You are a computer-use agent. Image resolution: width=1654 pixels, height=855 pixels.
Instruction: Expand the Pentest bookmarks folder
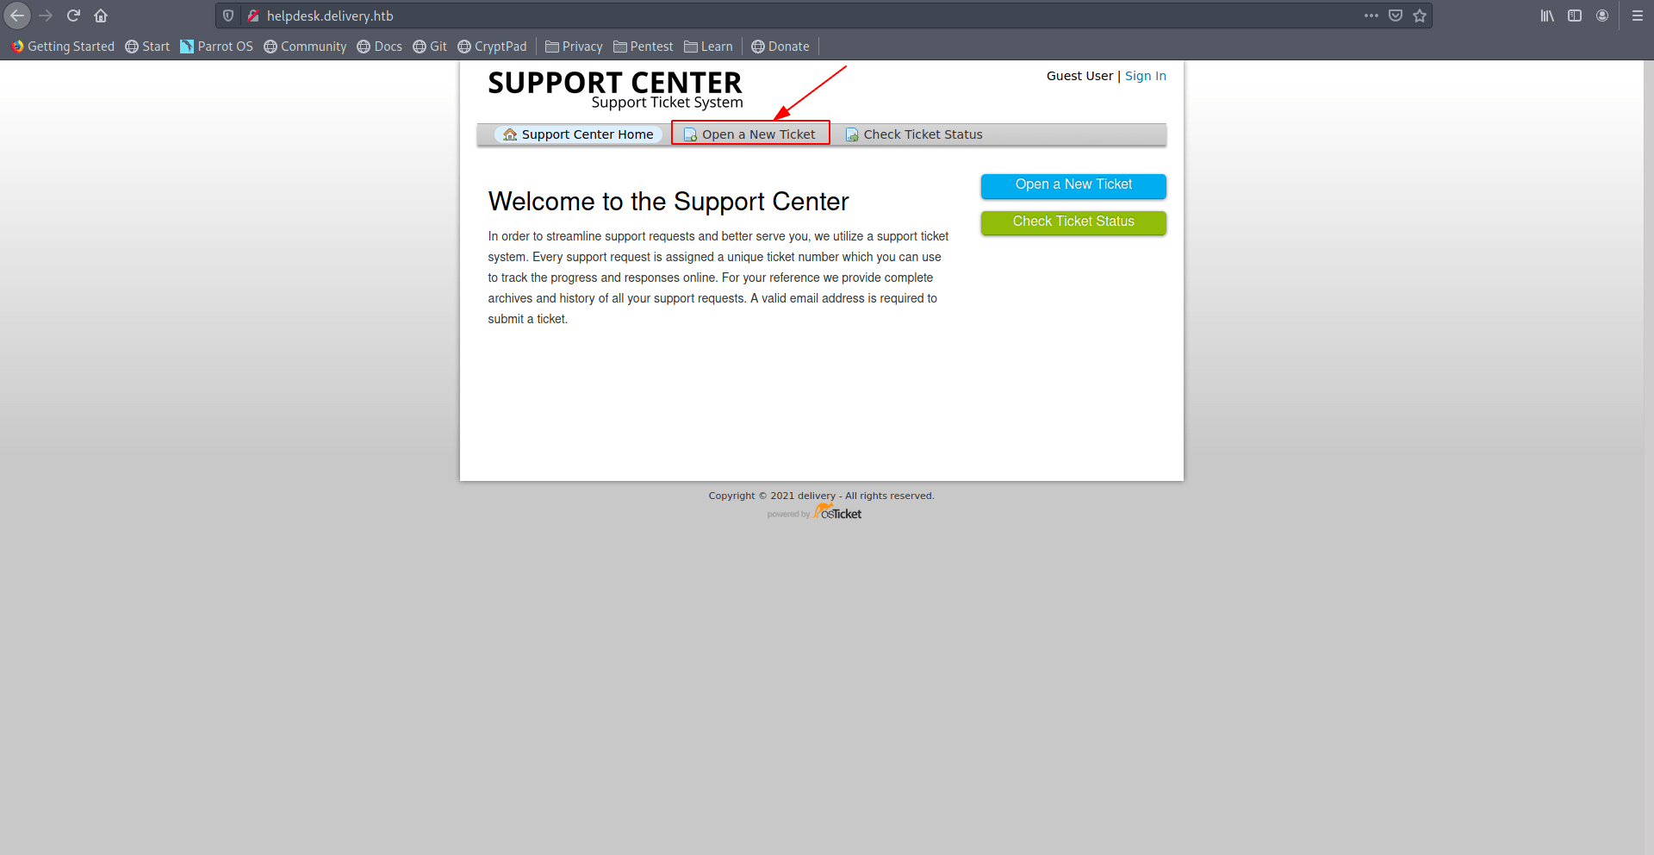(643, 47)
